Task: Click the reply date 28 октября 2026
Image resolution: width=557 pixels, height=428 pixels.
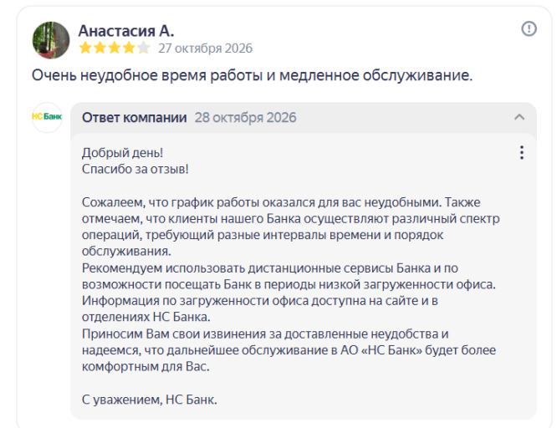Action: [x=245, y=118]
